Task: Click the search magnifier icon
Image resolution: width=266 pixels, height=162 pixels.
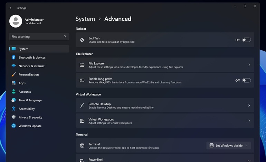Action: 65,37
